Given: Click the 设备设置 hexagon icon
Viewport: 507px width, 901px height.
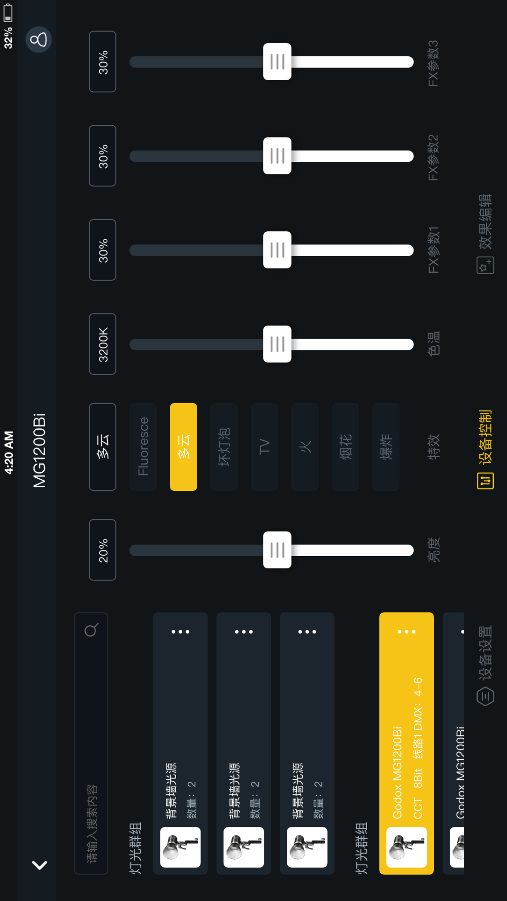Looking at the screenshot, I should (x=485, y=696).
